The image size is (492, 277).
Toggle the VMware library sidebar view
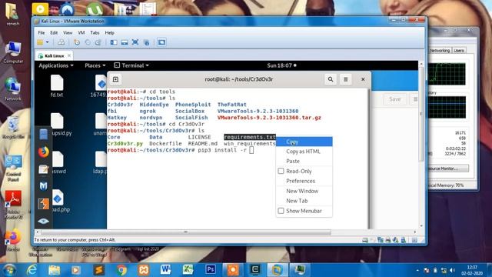(114, 42)
